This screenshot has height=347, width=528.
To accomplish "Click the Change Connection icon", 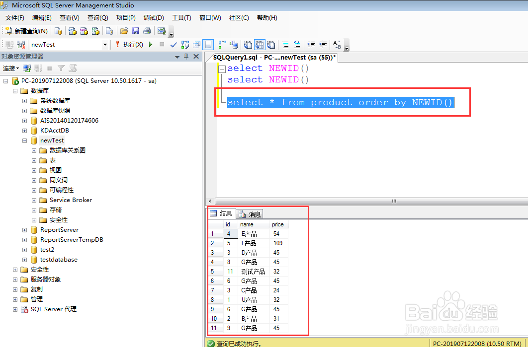I will [21, 44].
